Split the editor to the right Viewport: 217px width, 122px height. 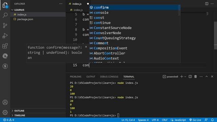coord(206,4)
